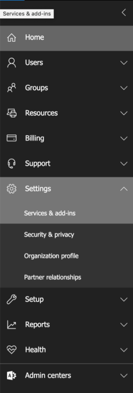Click the Settings gear icon
133x393 pixels.
(12, 189)
